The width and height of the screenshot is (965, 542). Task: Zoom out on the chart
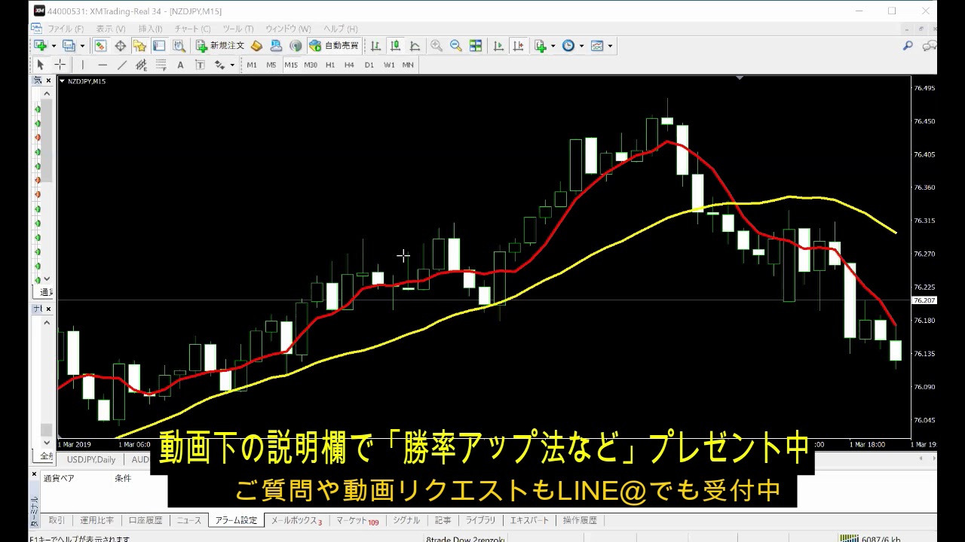456,46
